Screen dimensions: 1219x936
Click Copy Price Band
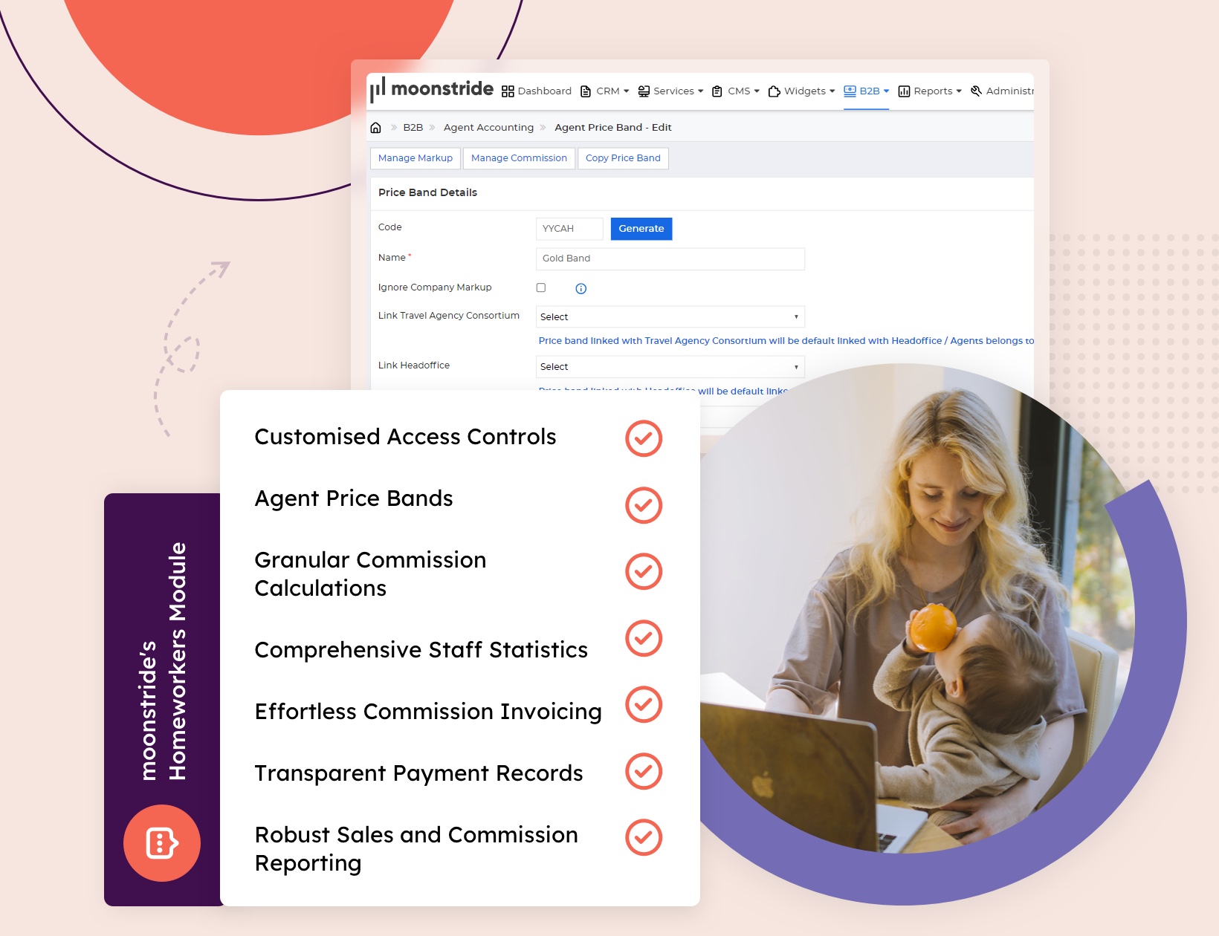pyautogui.click(x=623, y=158)
